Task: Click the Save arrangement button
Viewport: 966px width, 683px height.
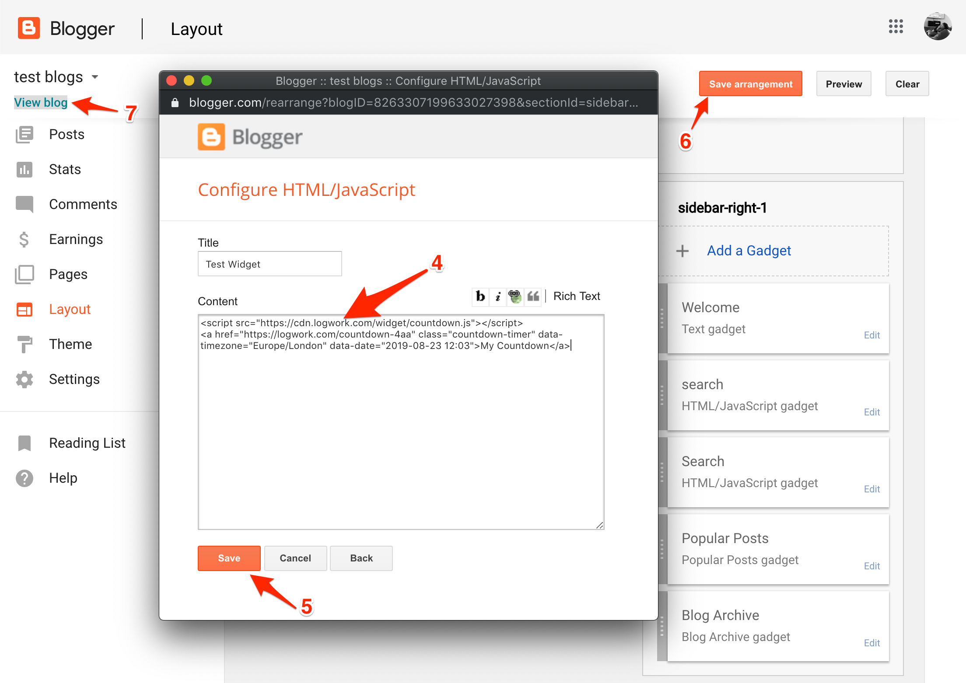Action: coord(749,84)
